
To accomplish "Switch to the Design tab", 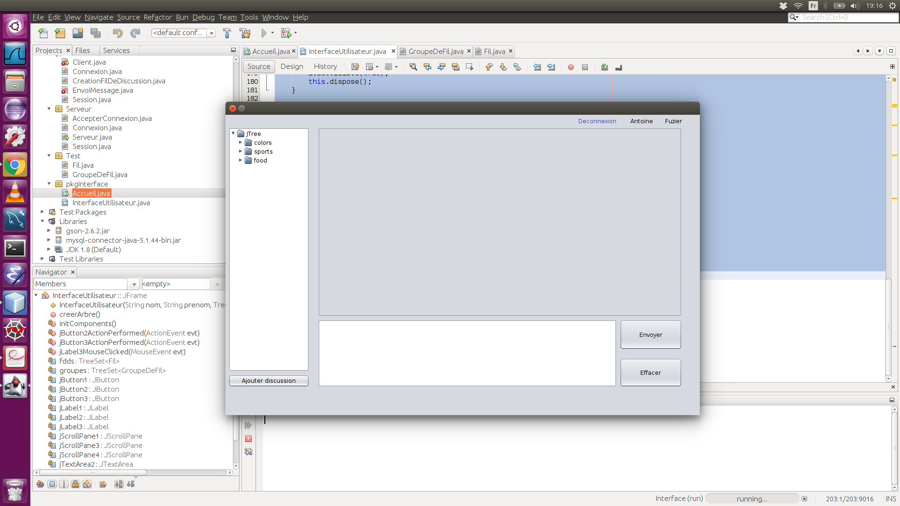I will (291, 67).
